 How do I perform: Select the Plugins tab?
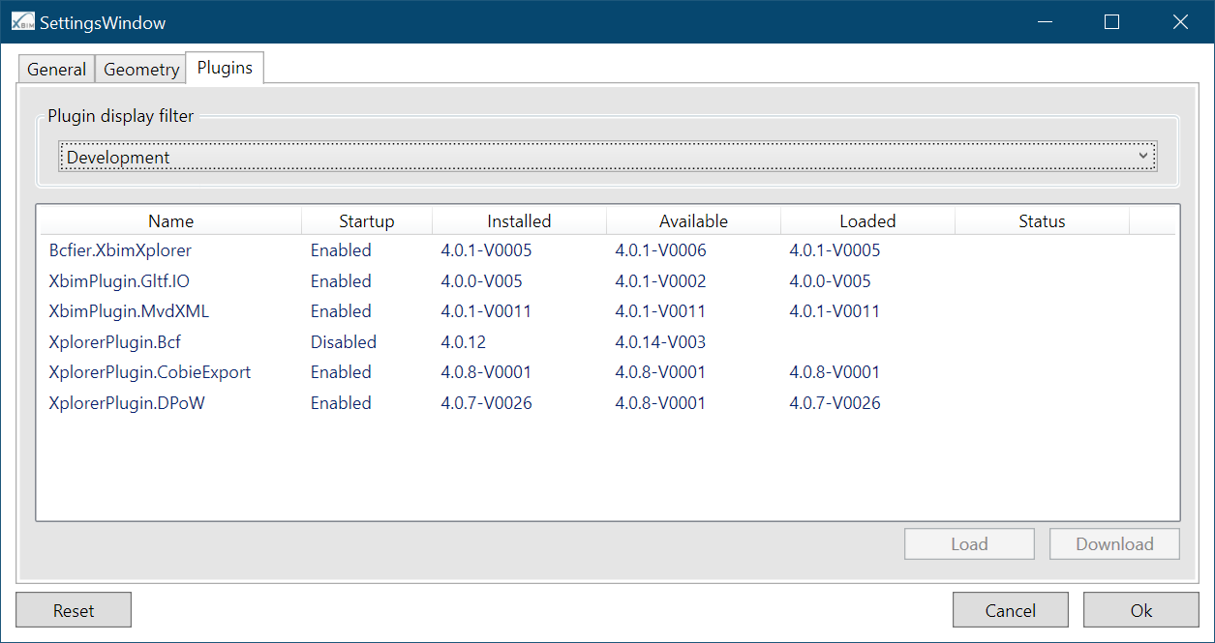click(224, 68)
